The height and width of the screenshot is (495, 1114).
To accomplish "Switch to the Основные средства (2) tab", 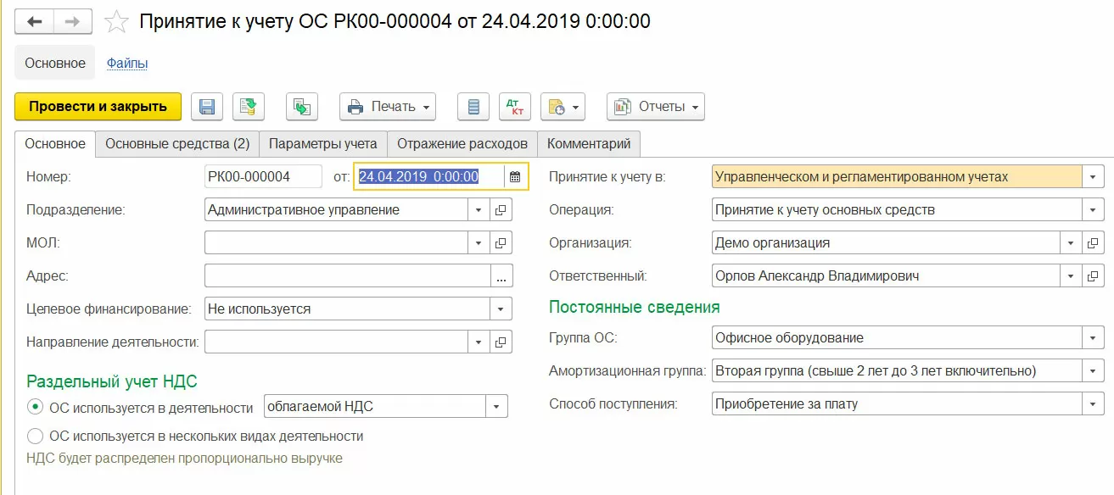I will point(177,144).
